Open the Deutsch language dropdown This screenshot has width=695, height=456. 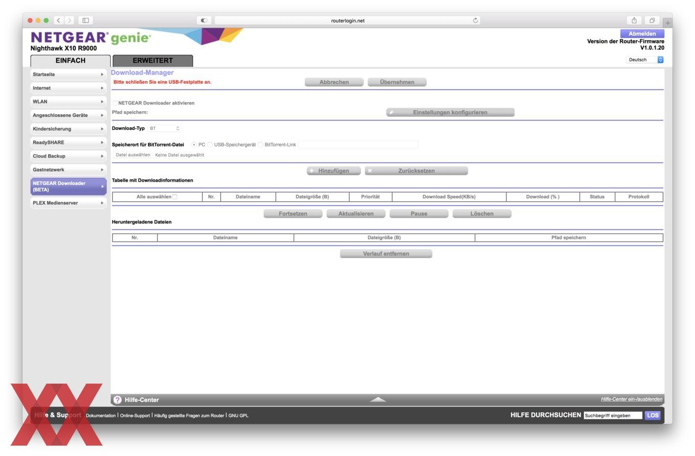click(x=645, y=60)
